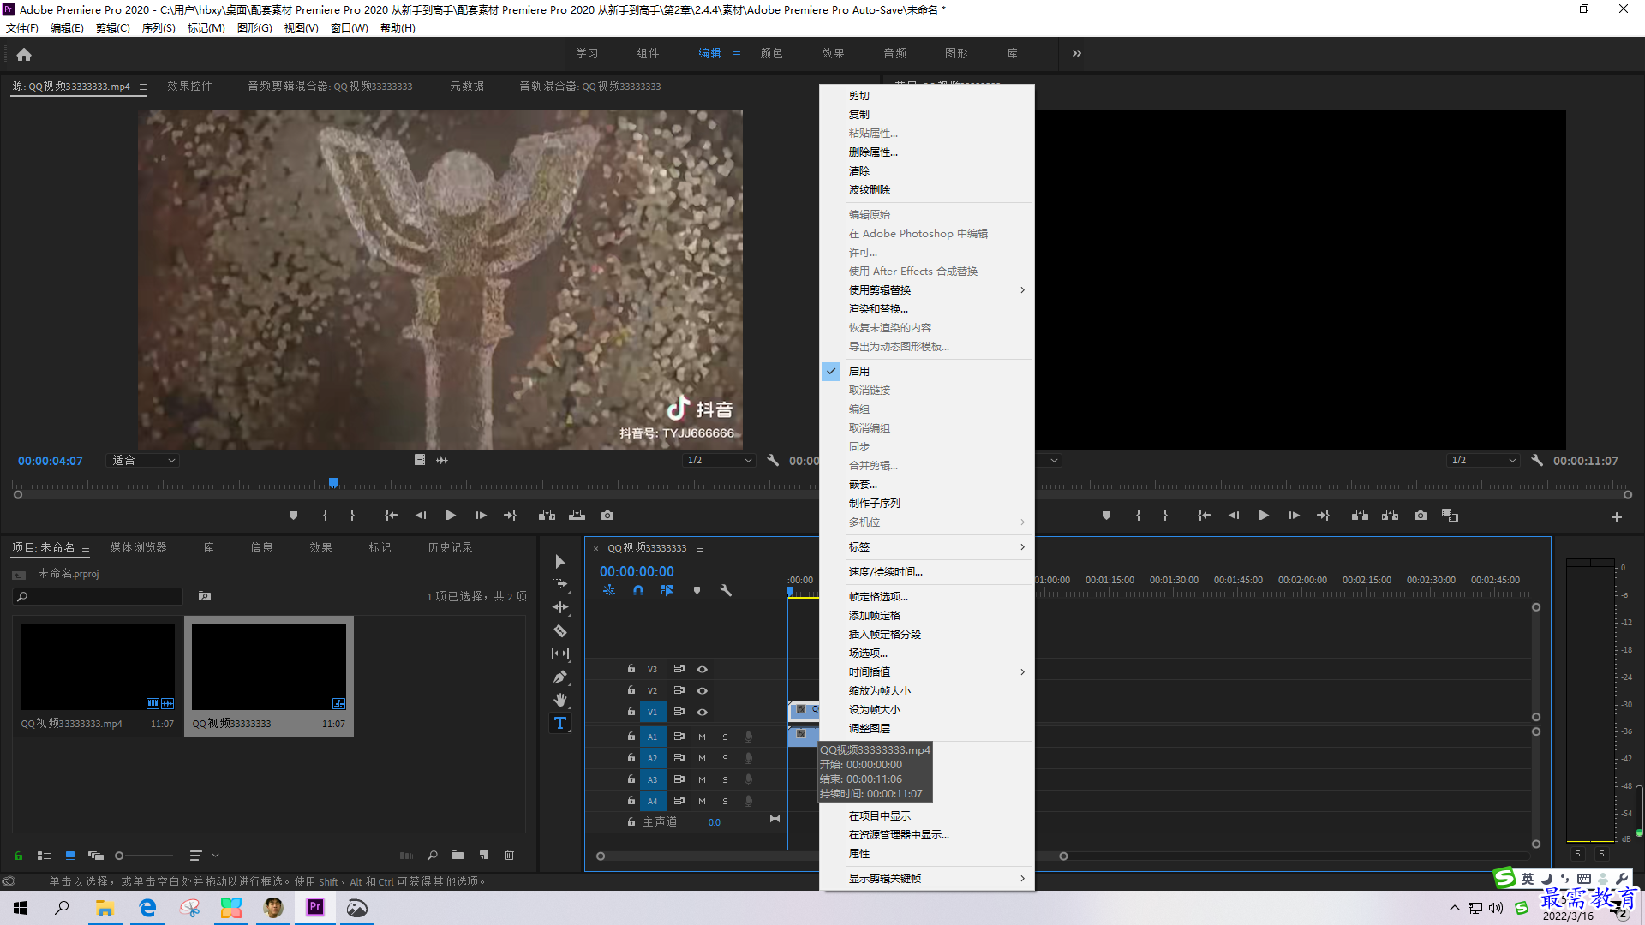Go to In point in Source monitor
The image size is (1645, 925).
pyautogui.click(x=391, y=516)
